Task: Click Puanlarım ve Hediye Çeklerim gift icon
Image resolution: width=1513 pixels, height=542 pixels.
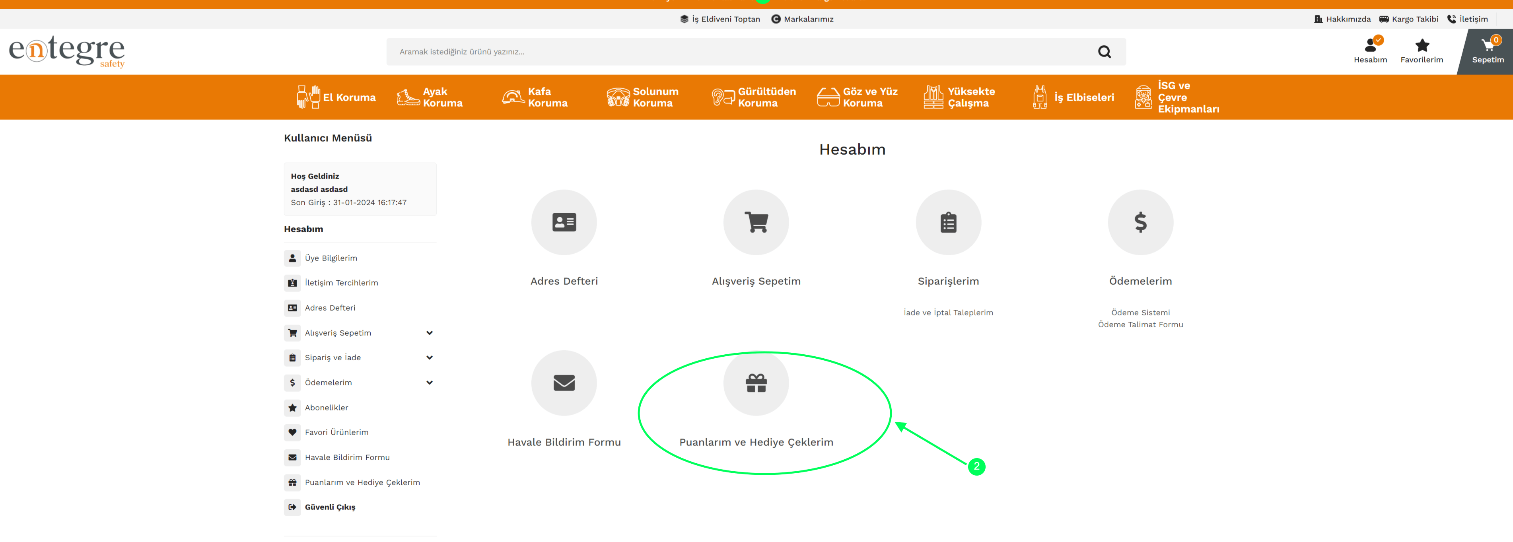Action: coord(756,383)
